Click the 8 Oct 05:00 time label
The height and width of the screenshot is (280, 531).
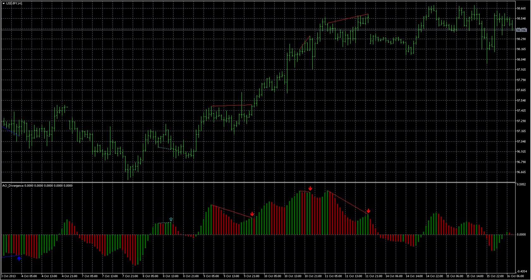point(150,276)
